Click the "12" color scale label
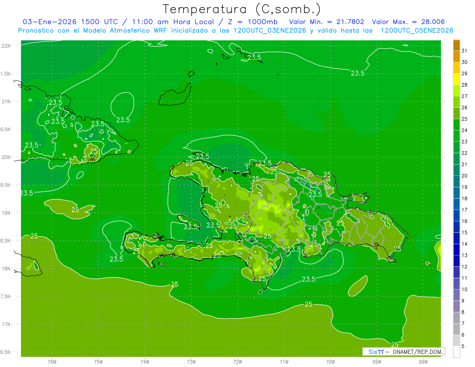The image size is (475, 367). tap(465, 267)
